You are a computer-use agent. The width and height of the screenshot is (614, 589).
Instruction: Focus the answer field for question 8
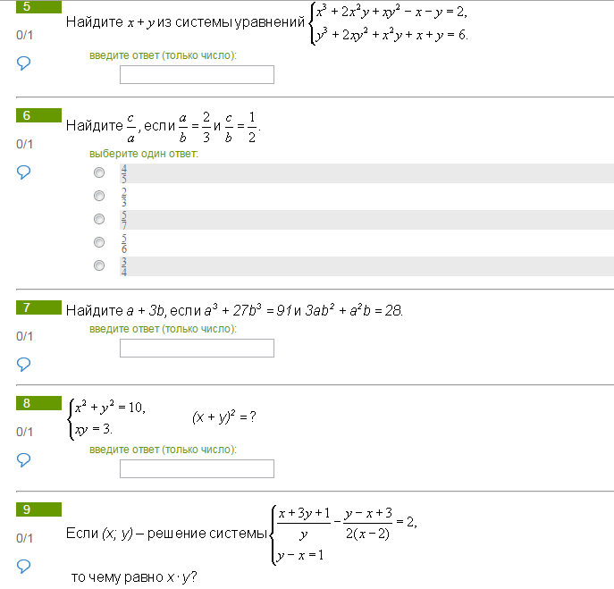coord(197,468)
